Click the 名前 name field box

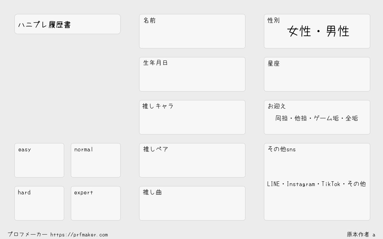(x=192, y=31)
